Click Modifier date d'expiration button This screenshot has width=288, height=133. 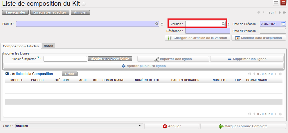[259, 38]
